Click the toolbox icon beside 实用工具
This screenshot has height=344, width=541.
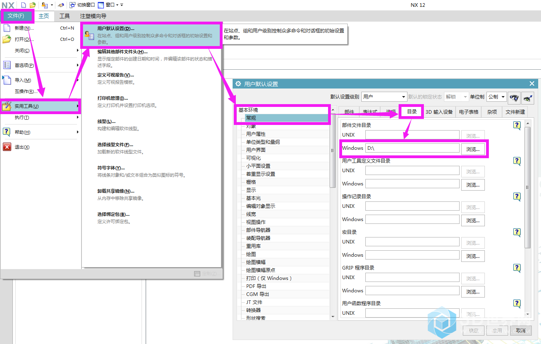7,106
